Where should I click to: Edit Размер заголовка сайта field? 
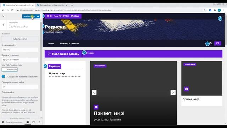[x=20, y=87]
